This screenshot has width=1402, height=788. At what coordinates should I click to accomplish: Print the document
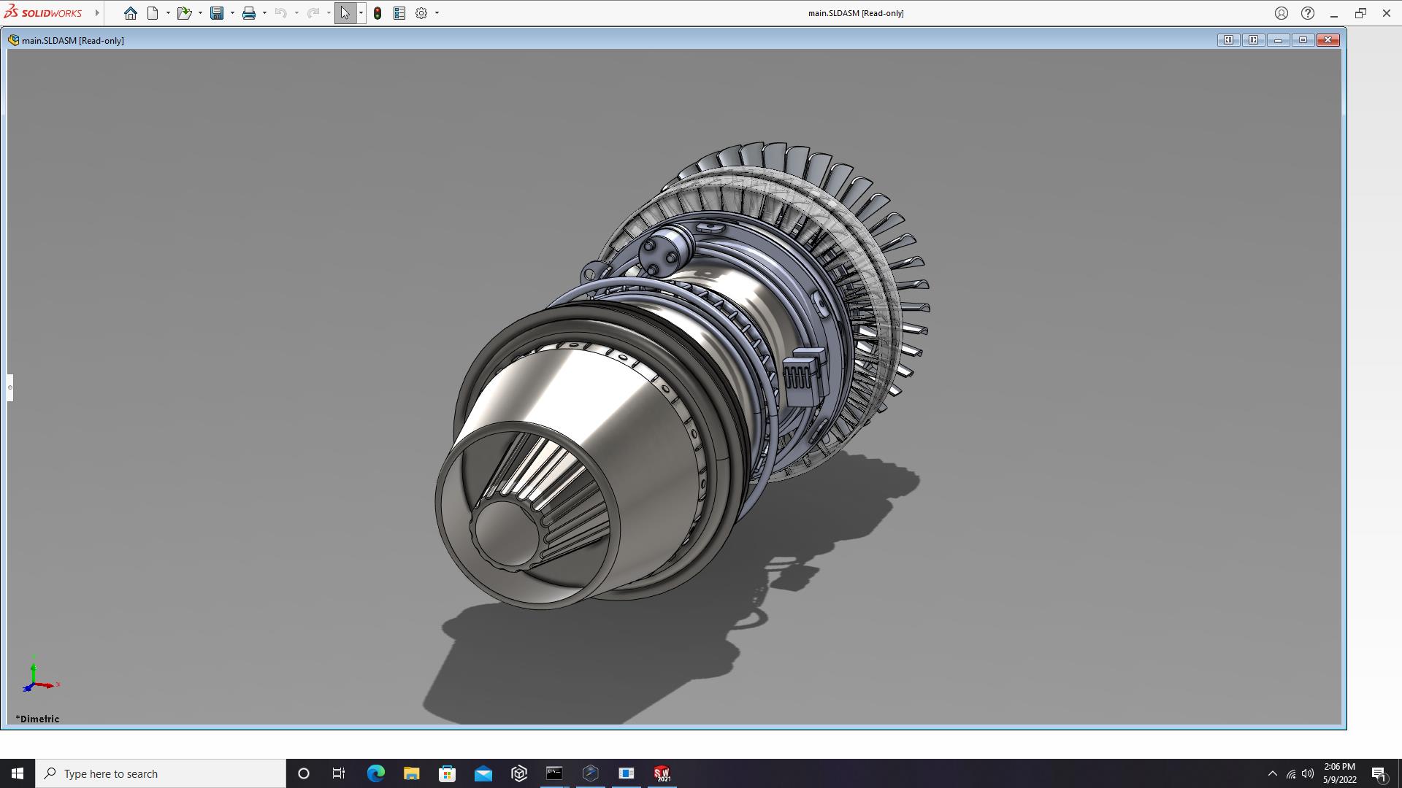(249, 13)
